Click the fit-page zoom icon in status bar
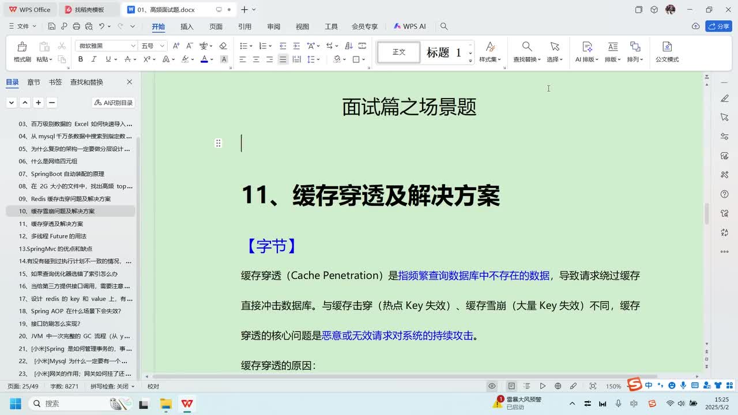738x415 pixels. pyautogui.click(x=593, y=386)
